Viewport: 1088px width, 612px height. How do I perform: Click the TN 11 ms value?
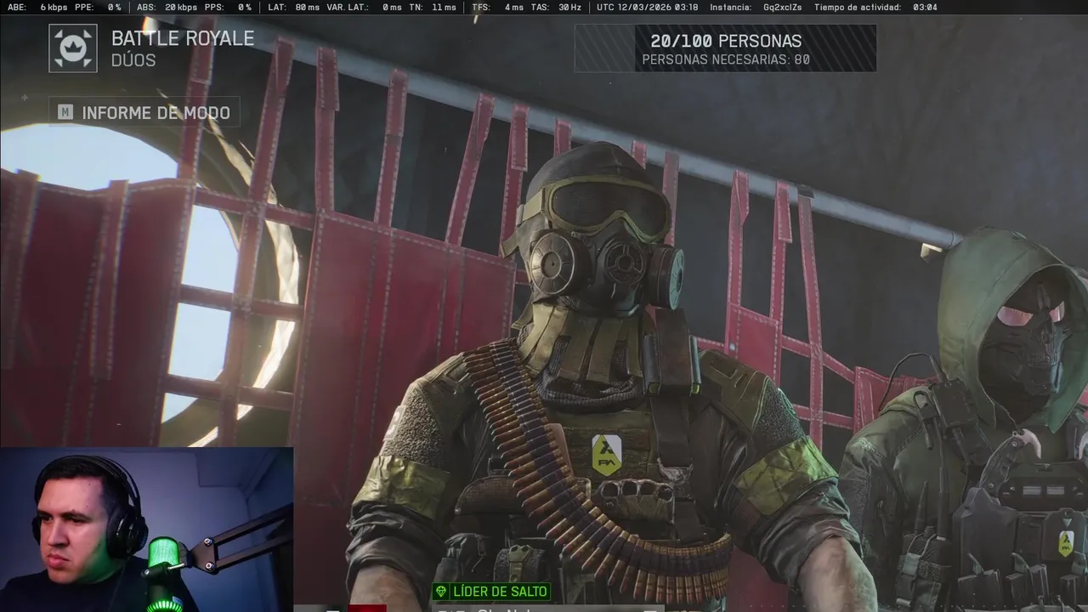tap(433, 7)
